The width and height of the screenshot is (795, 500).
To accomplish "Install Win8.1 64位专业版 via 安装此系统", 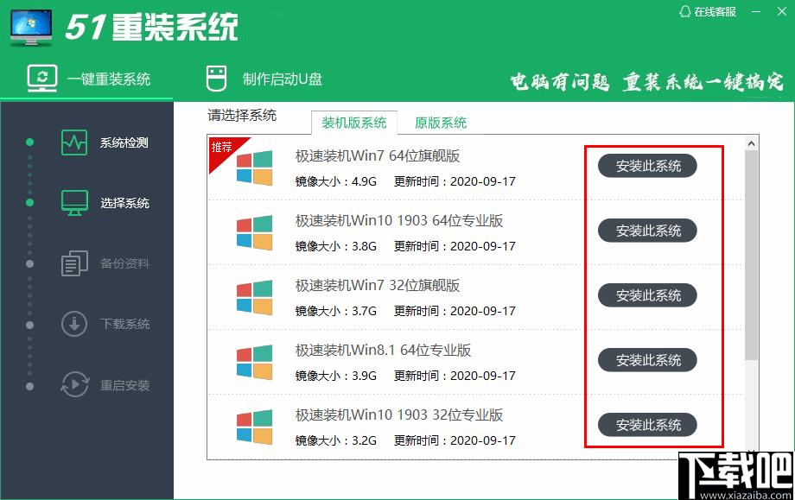I will 647,360.
